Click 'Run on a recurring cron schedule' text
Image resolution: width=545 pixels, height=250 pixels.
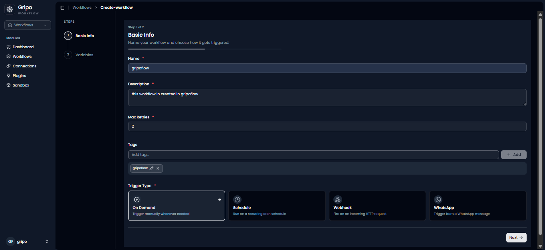click(260, 214)
